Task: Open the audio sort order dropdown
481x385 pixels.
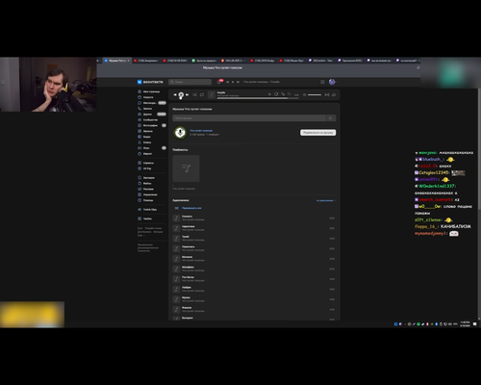Action: click(x=326, y=200)
